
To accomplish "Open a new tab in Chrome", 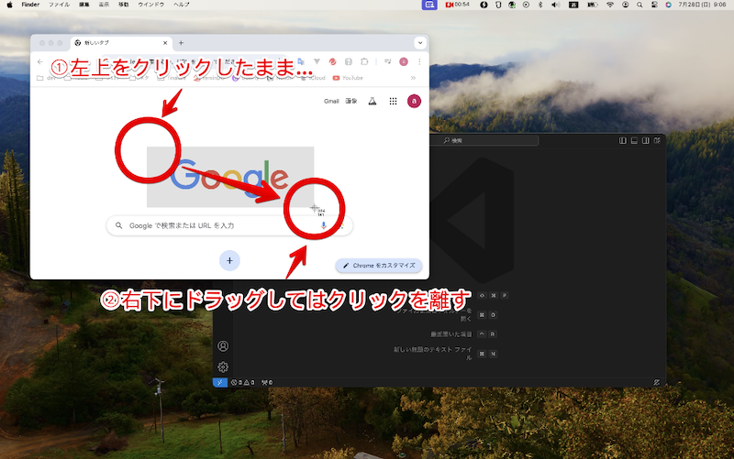I will click(181, 42).
